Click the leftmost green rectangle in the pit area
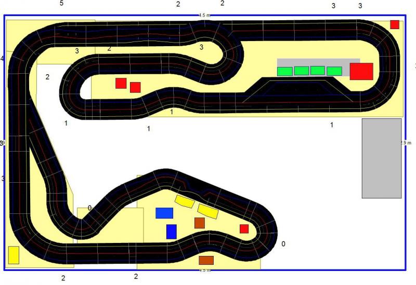 click(284, 71)
